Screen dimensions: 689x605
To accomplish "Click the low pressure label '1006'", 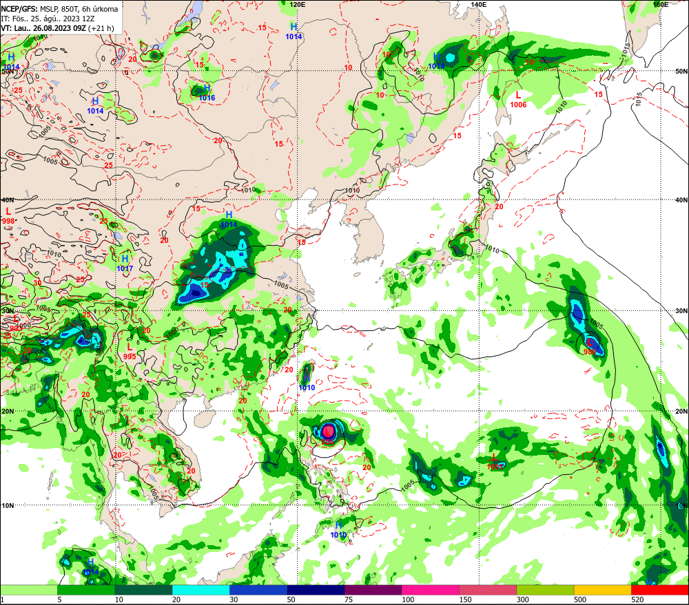I will tap(519, 105).
